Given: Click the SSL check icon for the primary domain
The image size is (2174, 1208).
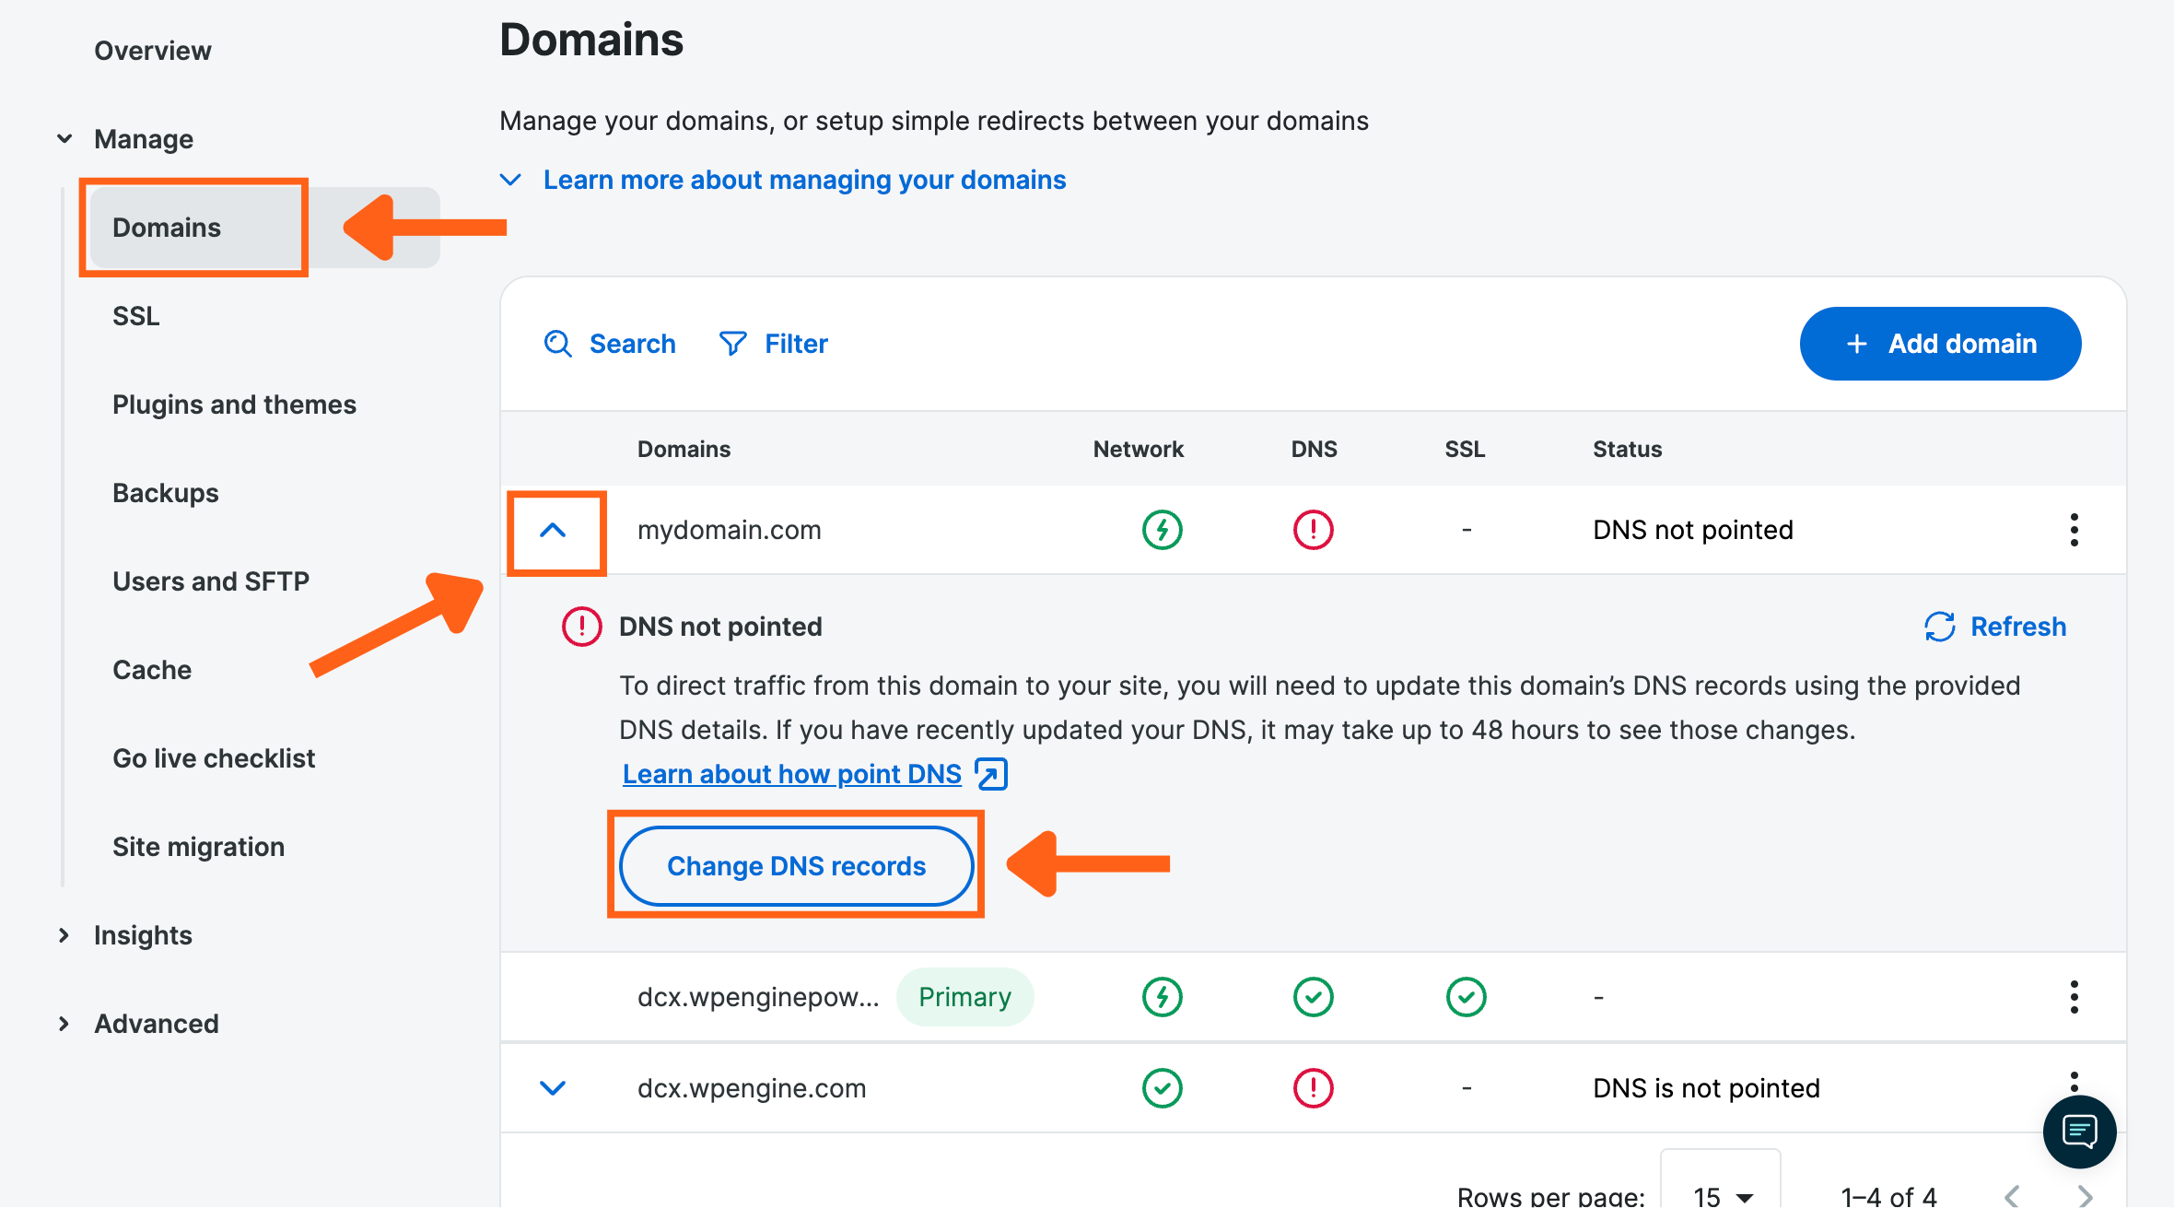Looking at the screenshot, I should (1466, 996).
